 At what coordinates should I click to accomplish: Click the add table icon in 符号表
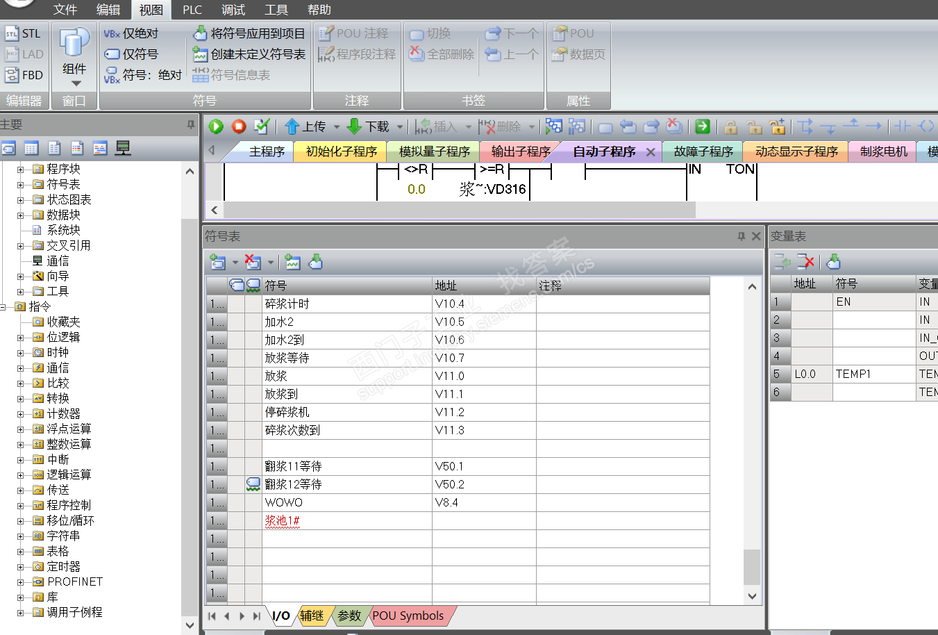click(x=218, y=262)
